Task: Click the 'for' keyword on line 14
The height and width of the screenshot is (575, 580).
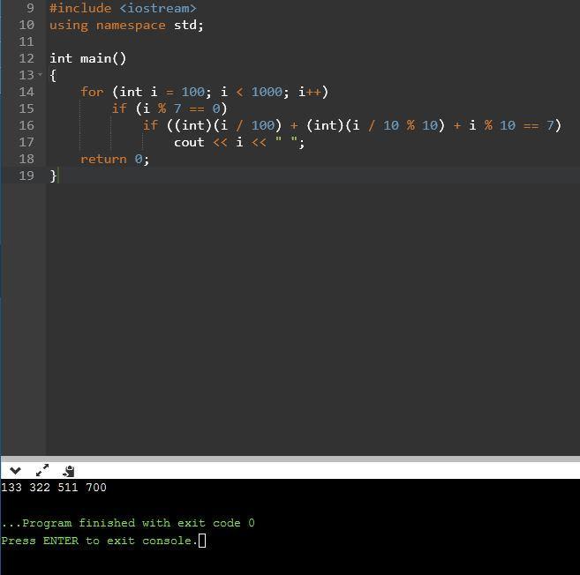Action: [92, 92]
